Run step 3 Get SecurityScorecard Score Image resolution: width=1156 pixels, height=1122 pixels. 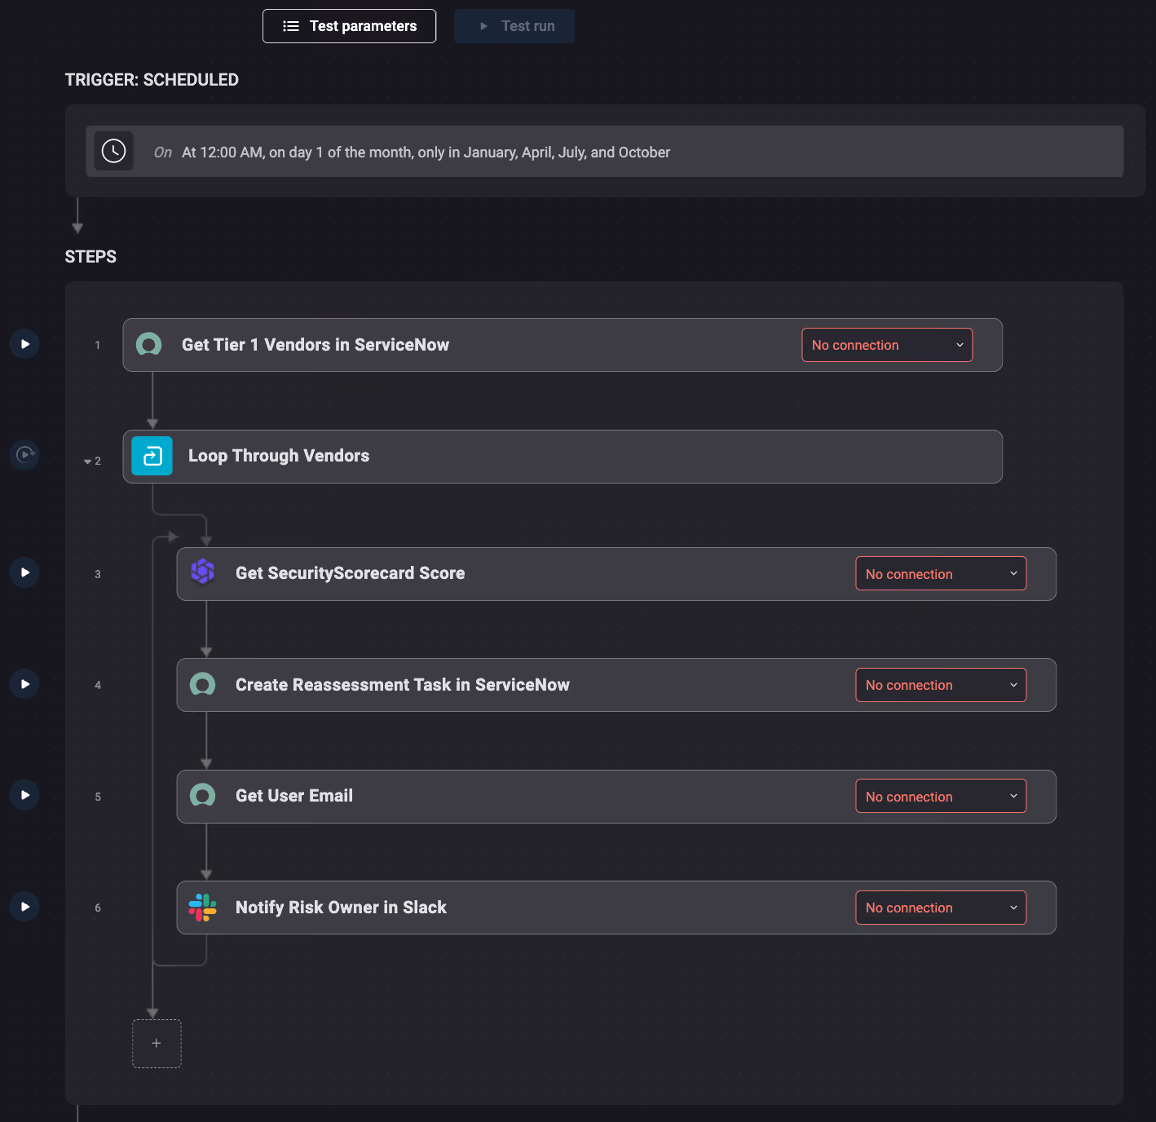coord(25,572)
